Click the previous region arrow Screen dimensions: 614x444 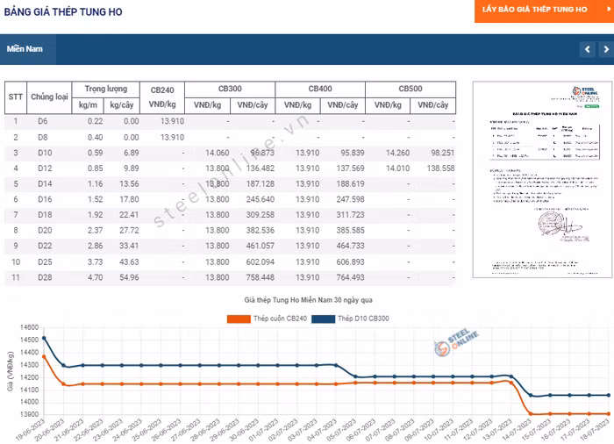(x=588, y=49)
